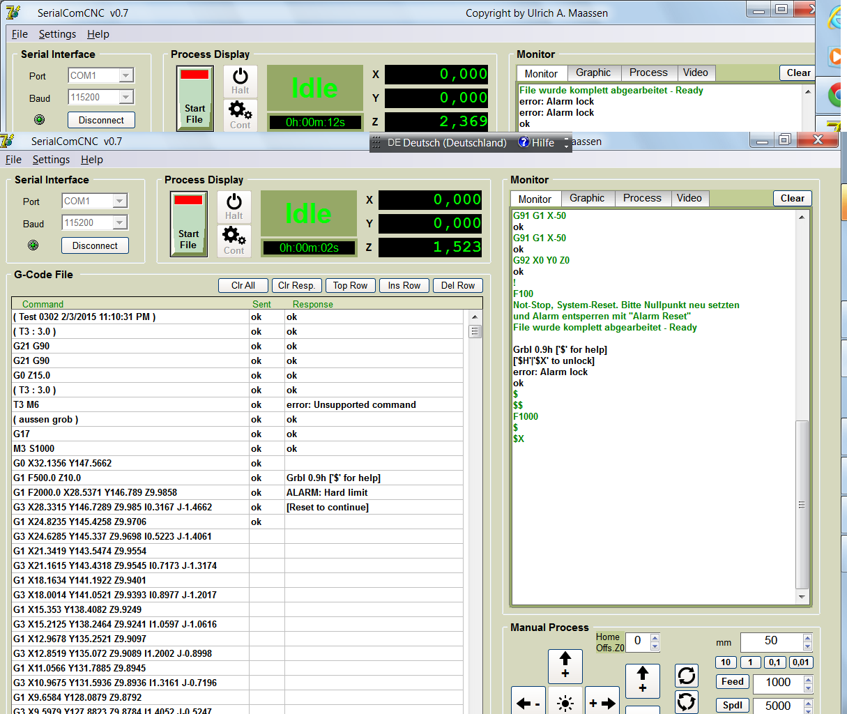Switch to Process tab in front window

[642, 198]
